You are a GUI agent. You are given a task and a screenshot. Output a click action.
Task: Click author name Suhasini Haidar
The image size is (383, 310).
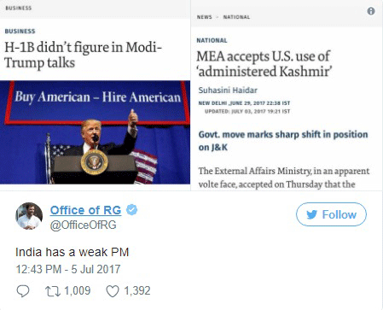coord(228,91)
